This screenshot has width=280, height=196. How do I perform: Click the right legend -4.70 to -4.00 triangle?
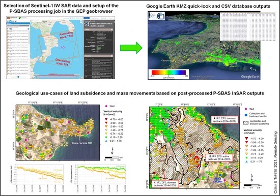click(x=246, y=139)
